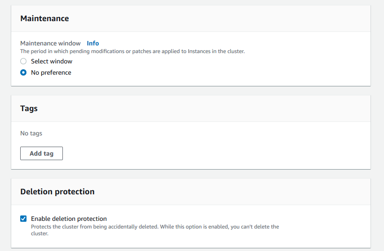Image resolution: width=384 pixels, height=251 pixels.
Task: Click the Deletion protection panel header bar
Action: click(225, 192)
